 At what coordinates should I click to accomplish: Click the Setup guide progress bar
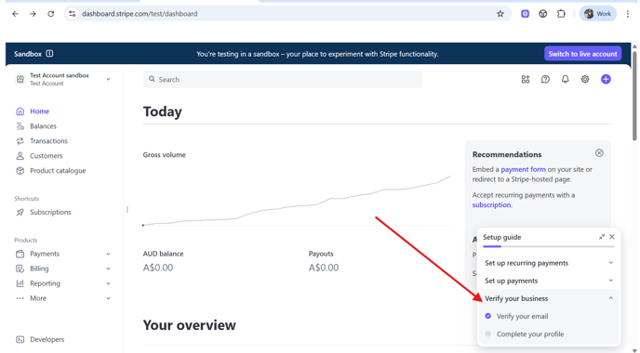point(549,246)
